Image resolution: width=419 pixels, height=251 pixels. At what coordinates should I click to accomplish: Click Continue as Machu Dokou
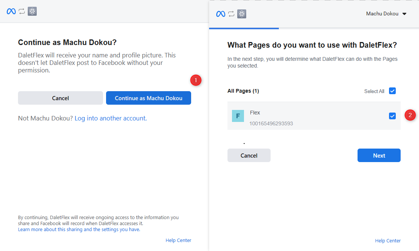[148, 98]
